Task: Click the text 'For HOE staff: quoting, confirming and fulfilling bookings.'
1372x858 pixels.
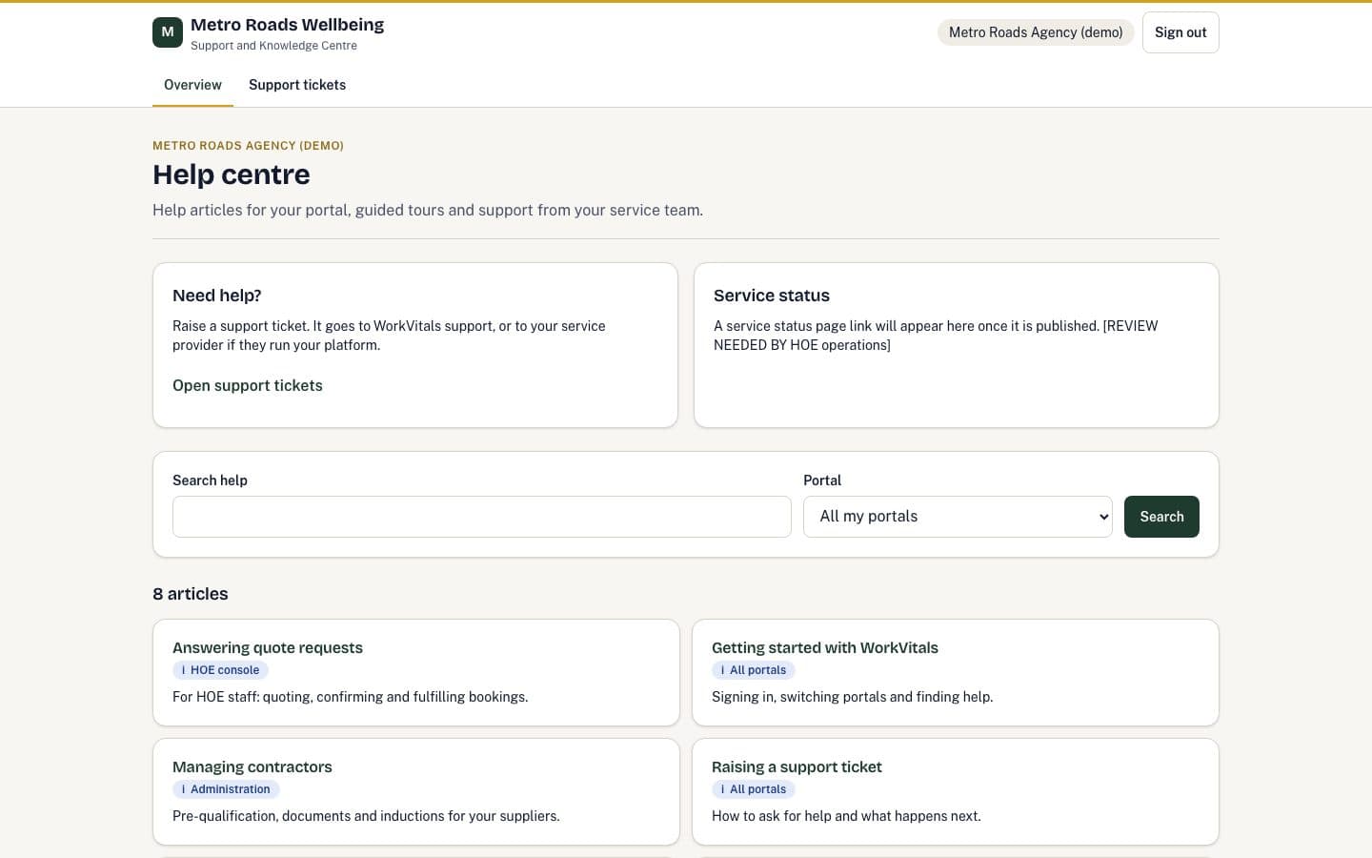Action: [351, 697]
